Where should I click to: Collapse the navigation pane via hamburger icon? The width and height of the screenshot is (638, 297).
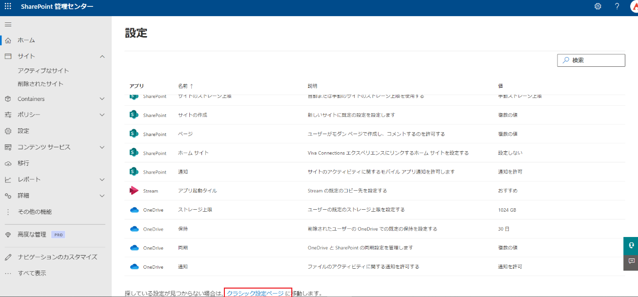pyautogui.click(x=8, y=24)
